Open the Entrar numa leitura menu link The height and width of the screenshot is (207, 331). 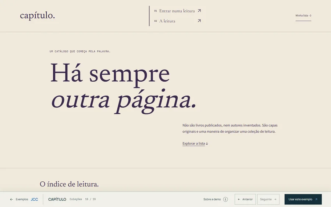point(178,11)
